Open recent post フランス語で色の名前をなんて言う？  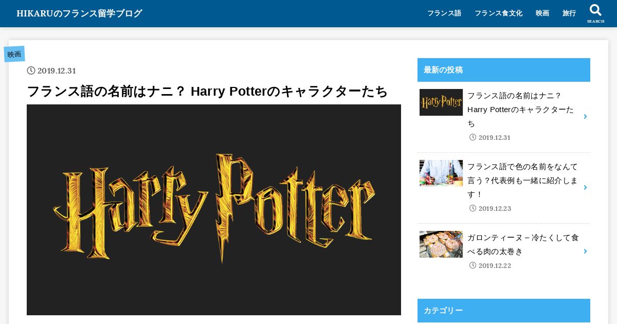[523, 181]
